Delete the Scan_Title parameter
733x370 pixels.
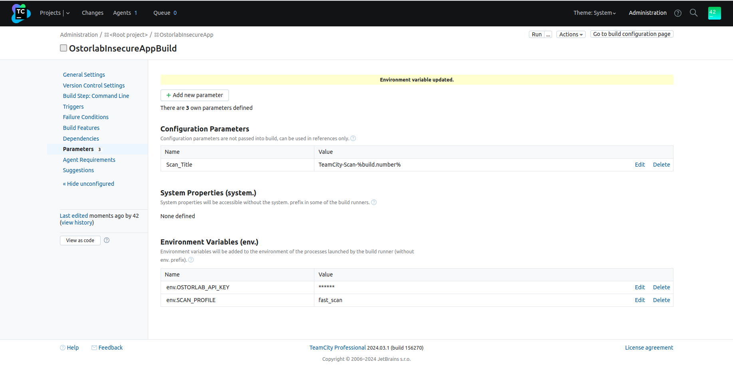point(661,165)
